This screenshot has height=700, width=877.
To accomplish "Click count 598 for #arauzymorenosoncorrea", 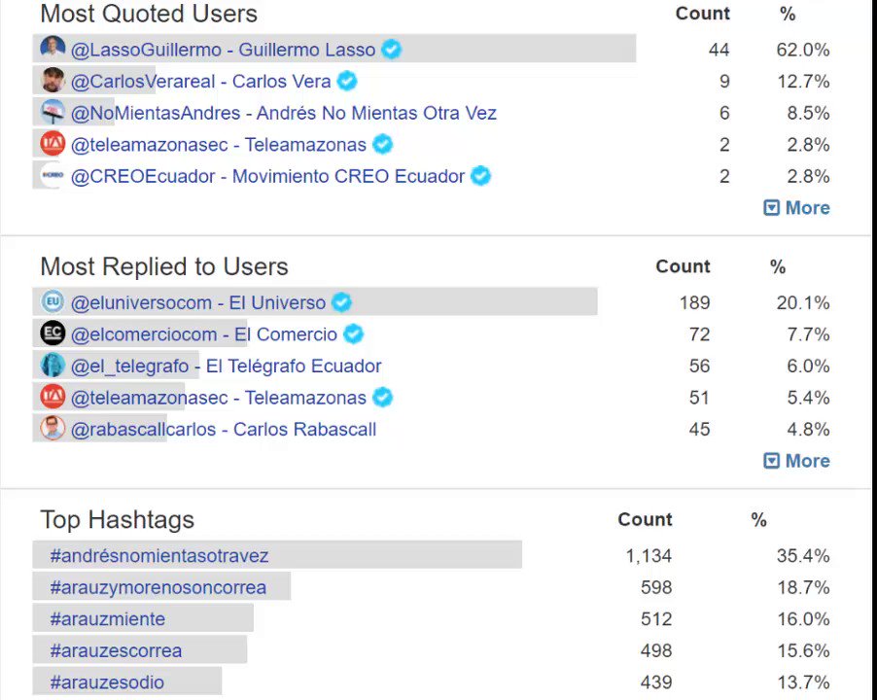I will [656, 587].
